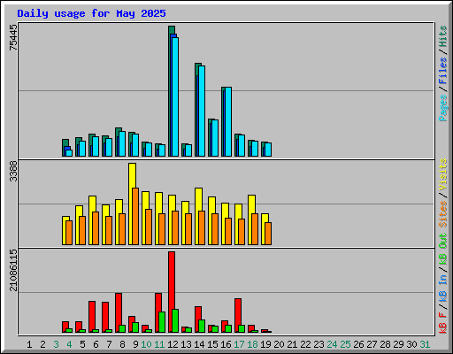Select day 22 on the axis

[x=305, y=344]
